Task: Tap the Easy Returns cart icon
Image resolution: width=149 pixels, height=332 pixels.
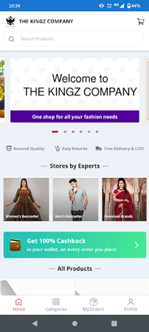Action: (57, 149)
